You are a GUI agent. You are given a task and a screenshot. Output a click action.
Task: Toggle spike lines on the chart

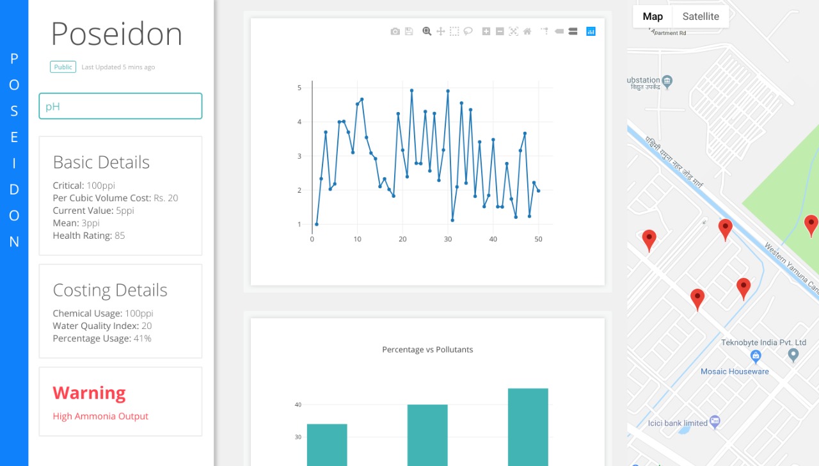pos(545,31)
